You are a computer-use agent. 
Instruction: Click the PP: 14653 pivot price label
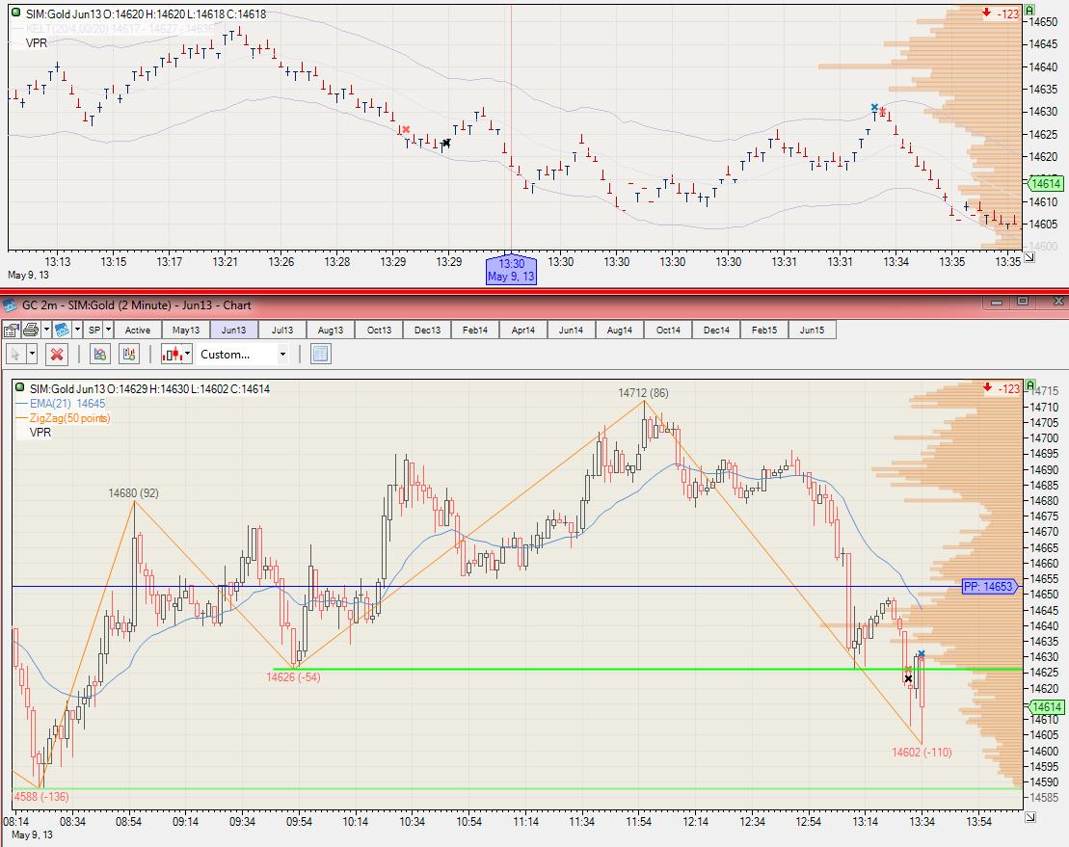pos(989,586)
